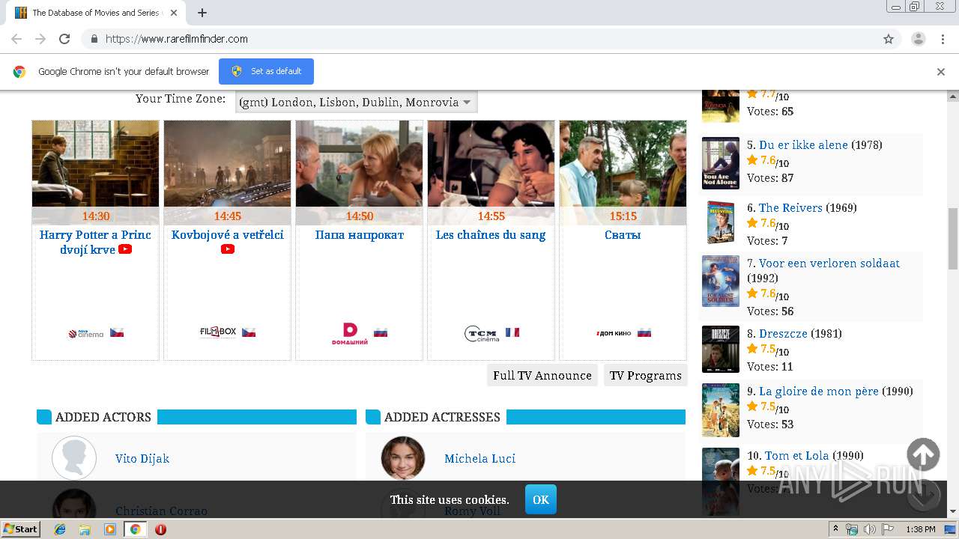This screenshot has width=959, height=539.
Task: Click the Filmbox channel logo
Action: pos(218,332)
